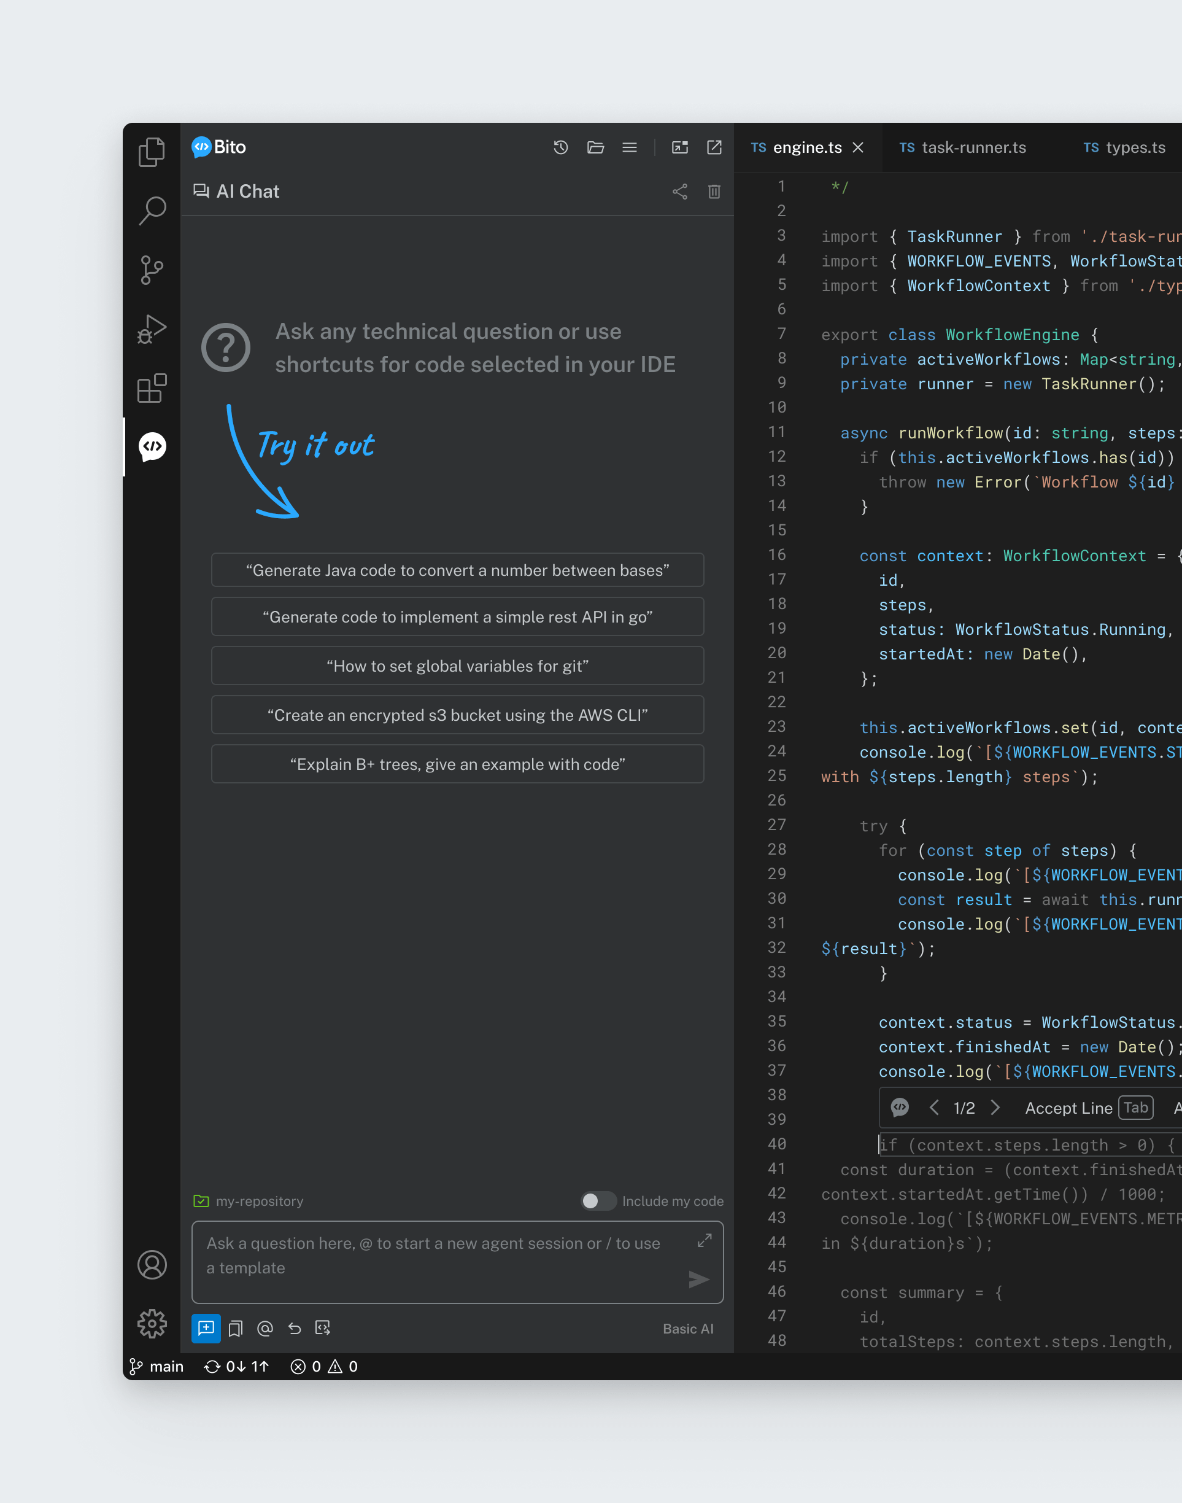Click the private runner = new TaskRunner line
This screenshot has height=1503, width=1182.
(1003, 384)
